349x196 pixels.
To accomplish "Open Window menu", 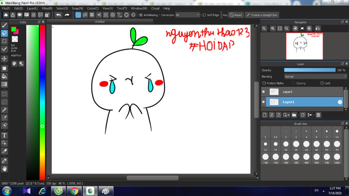I will click(139, 8).
